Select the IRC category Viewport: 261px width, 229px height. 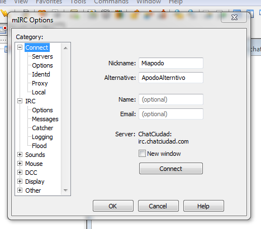[30, 101]
